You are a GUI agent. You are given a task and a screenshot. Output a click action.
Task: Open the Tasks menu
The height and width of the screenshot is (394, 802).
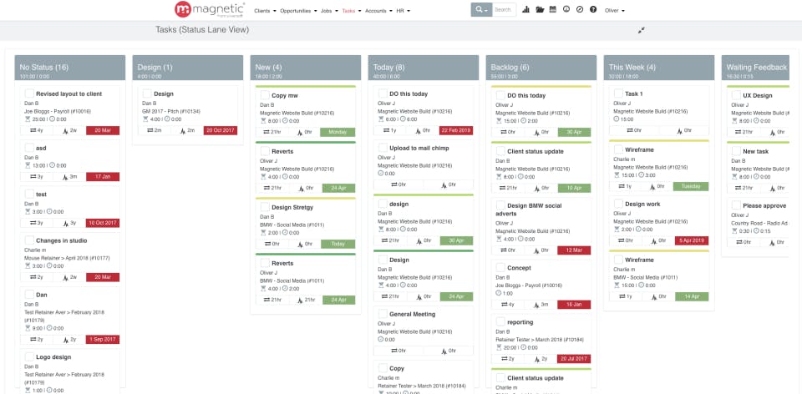(x=352, y=10)
